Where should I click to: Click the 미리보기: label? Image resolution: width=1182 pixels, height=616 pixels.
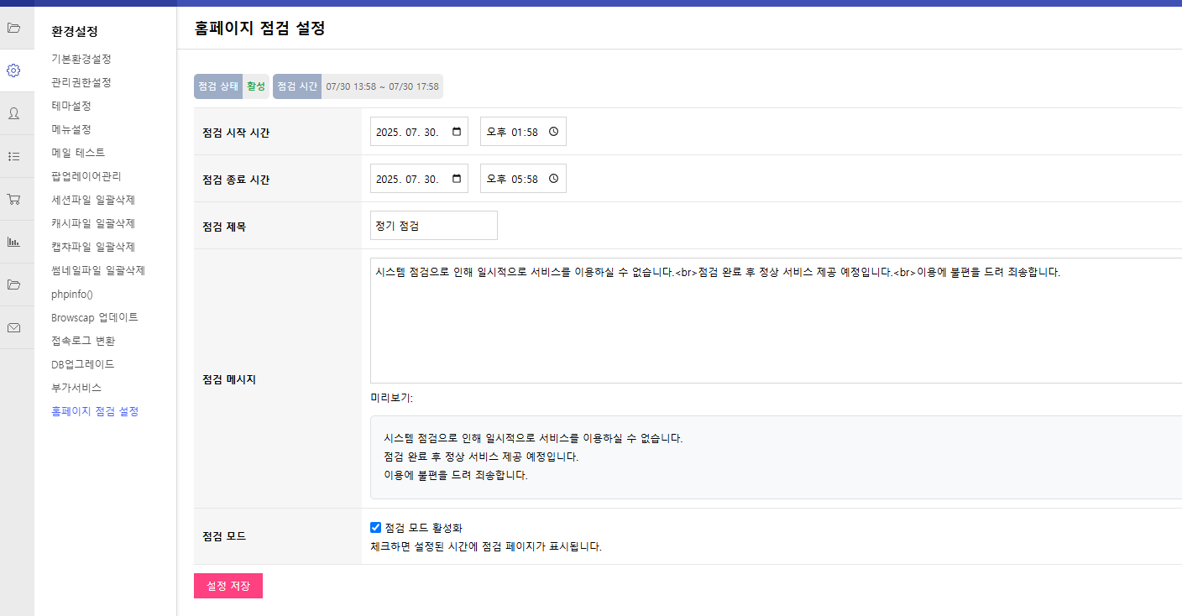(392, 398)
